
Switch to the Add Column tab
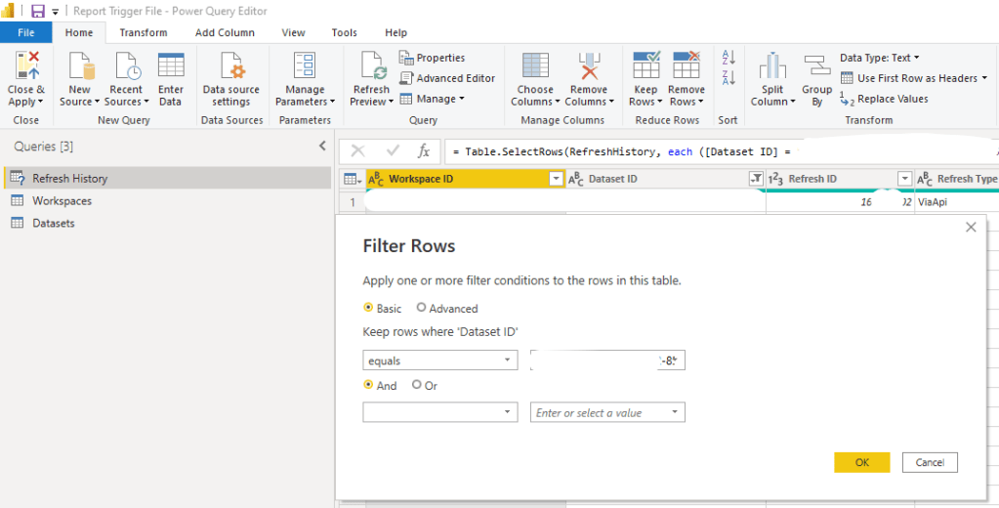tap(225, 32)
